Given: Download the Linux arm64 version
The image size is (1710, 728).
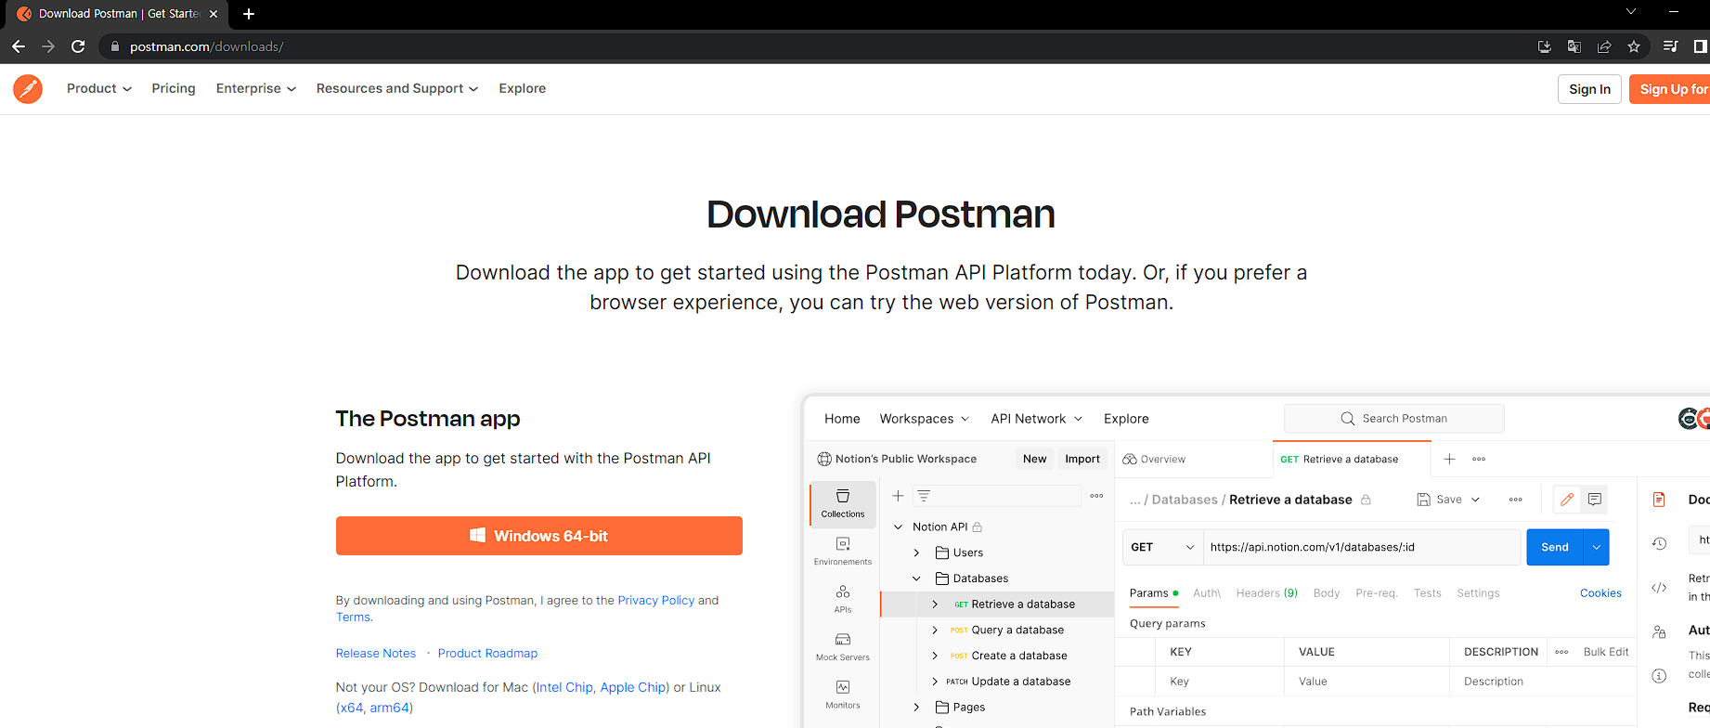Looking at the screenshot, I should tap(390, 708).
